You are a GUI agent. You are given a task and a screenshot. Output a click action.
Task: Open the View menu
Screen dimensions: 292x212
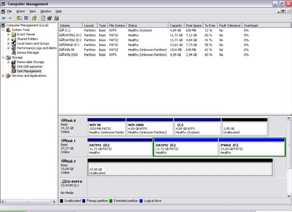33,11
